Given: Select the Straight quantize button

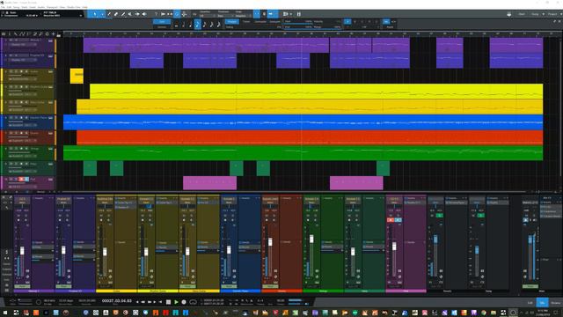Looking at the screenshot, I should pyautogui.click(x=231, y=21).
